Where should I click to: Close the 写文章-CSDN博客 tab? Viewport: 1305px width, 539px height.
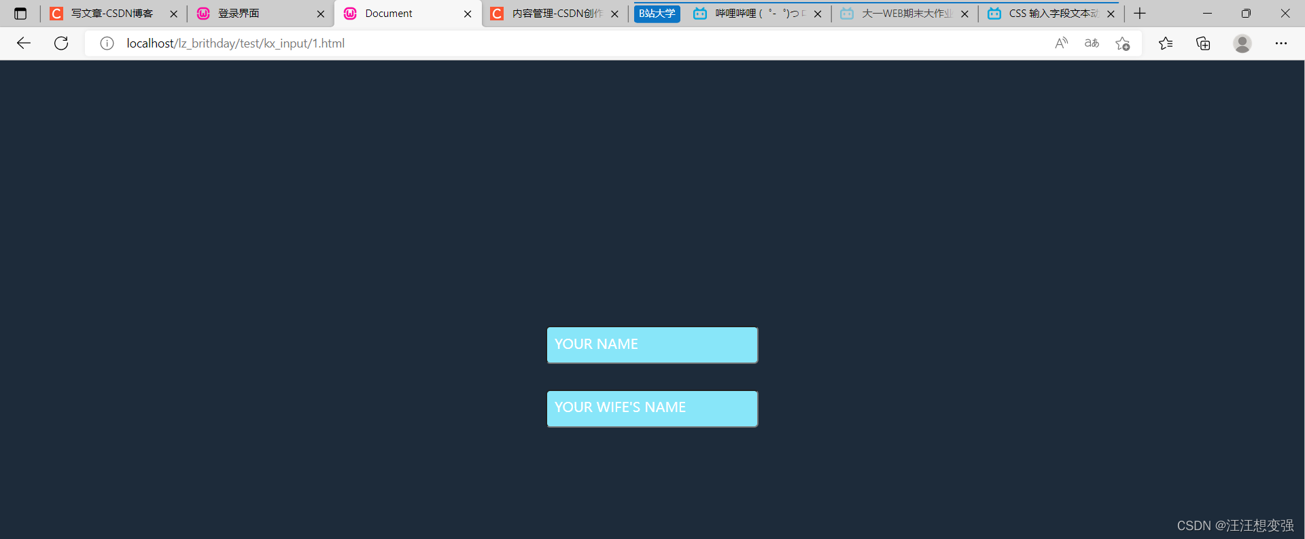[173, 14]
